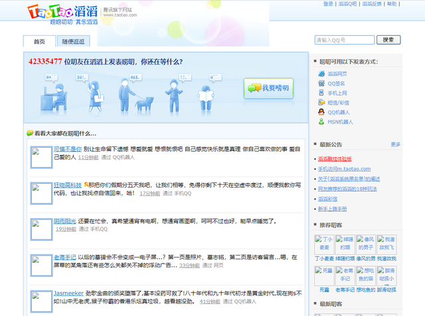
Task: Open announcement about 滔滔系统黑名单
Action: [349, 179]
